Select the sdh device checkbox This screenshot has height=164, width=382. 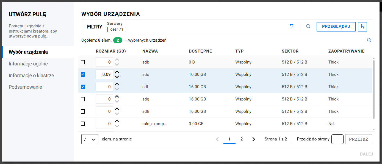83,111
